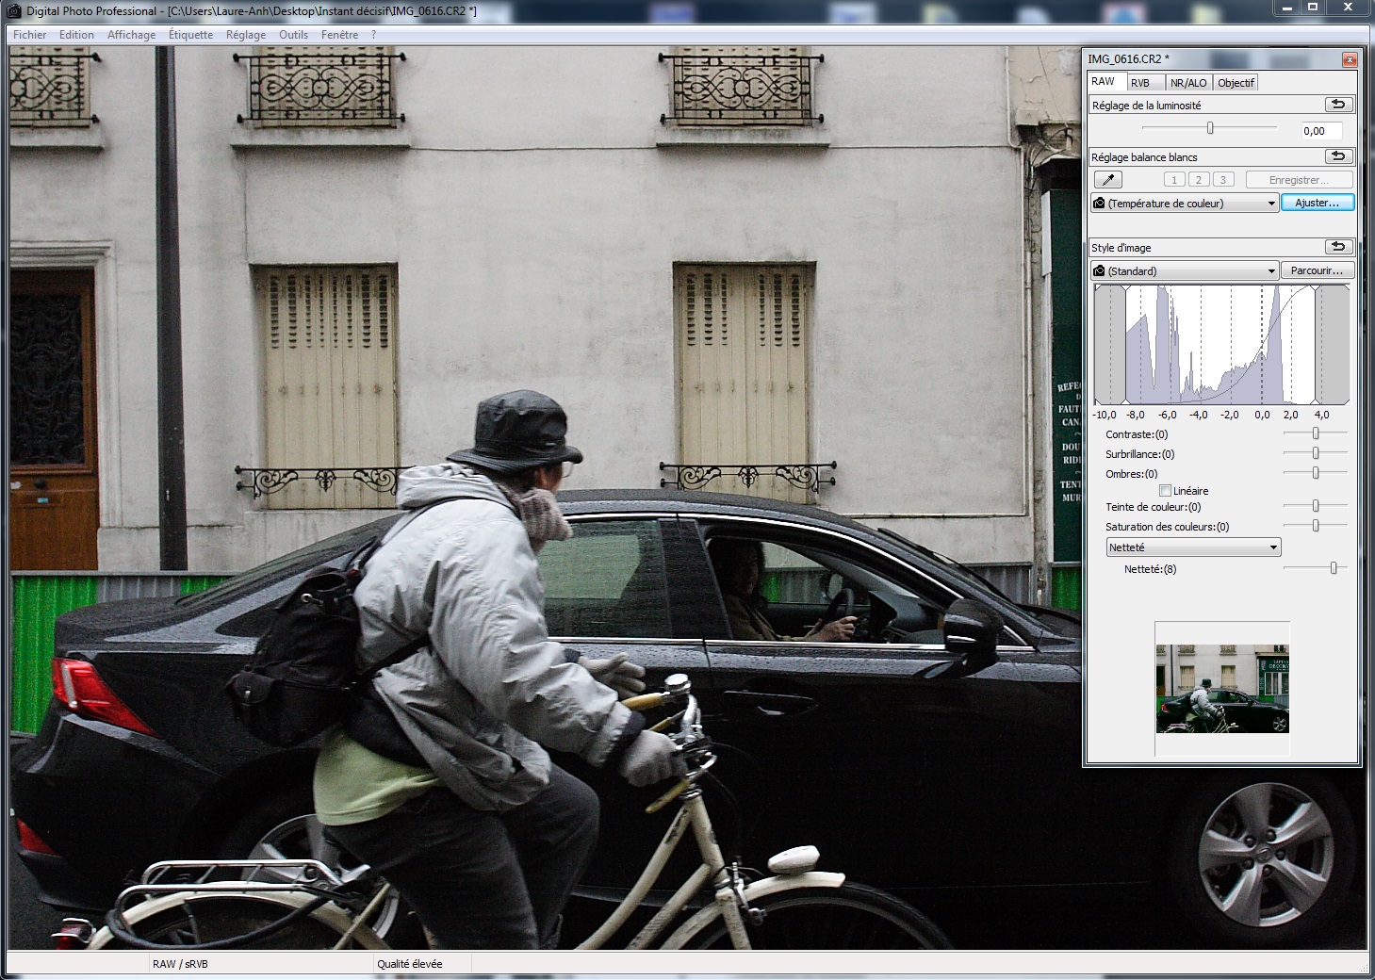Pick the white balance eyedropper tool

click(1107, 179)
